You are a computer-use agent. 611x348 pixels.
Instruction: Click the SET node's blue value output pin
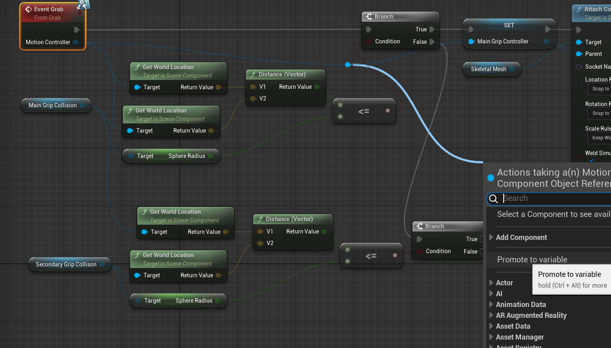click(546, 41)
